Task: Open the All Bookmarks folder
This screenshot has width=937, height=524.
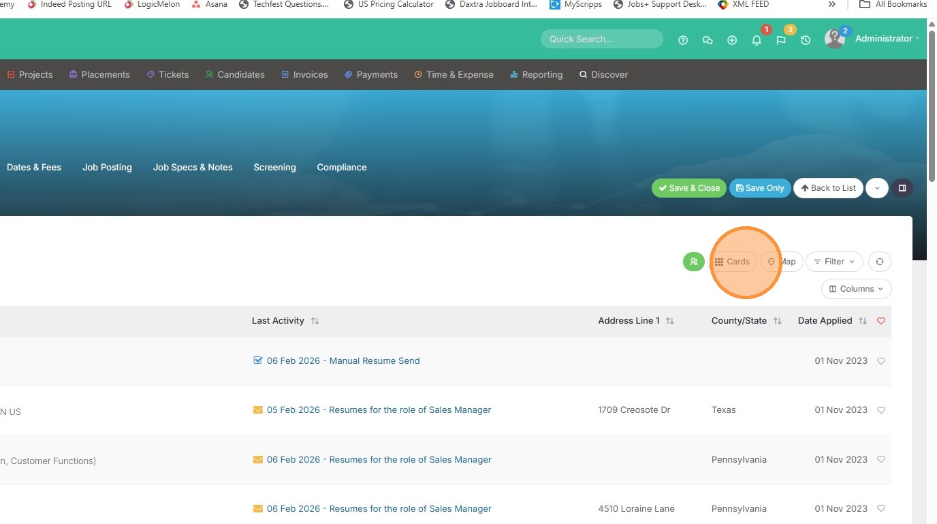Action: pyautogui.click(x=893, y=4)
